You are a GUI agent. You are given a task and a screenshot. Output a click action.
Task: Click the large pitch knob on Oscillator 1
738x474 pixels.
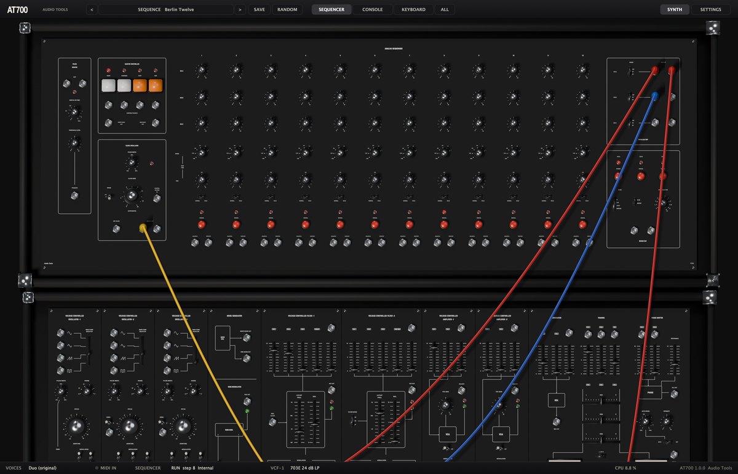[76, 427]
